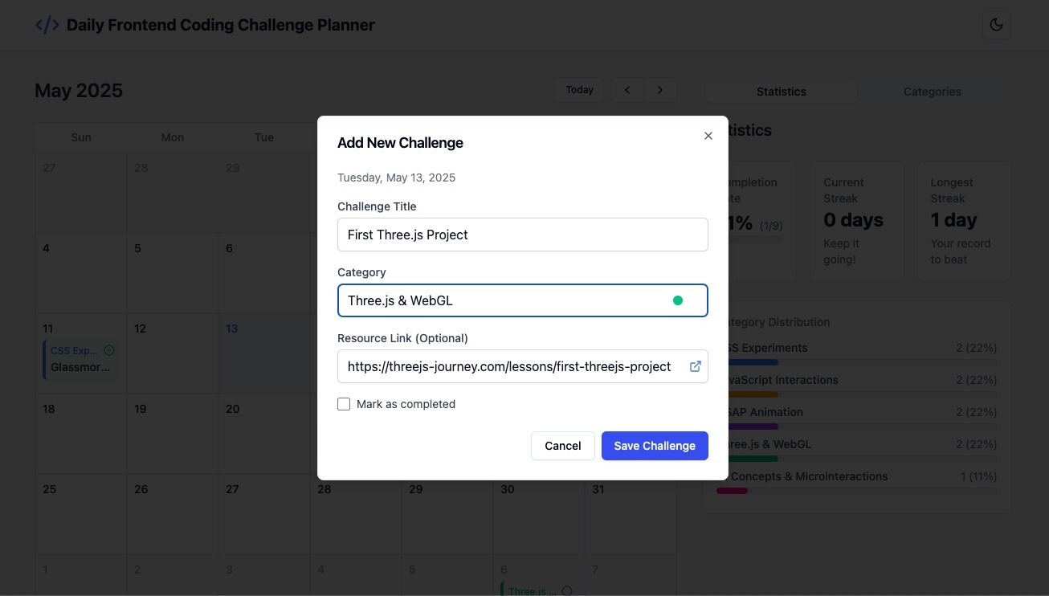Click the Cancel button
This screenshot has width=1049, height=596.
(563, 446)
